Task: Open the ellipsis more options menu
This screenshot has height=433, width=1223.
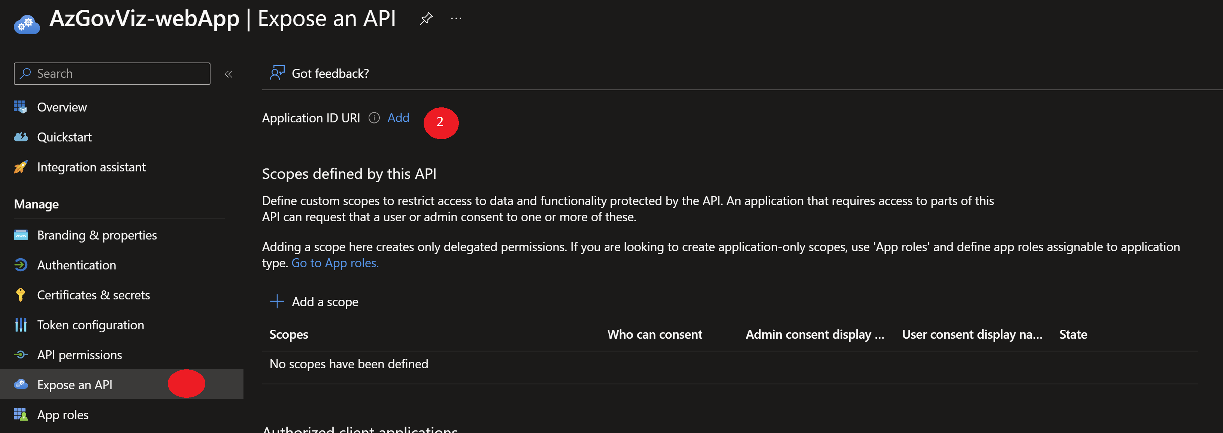Action: (x=456, y=18)
